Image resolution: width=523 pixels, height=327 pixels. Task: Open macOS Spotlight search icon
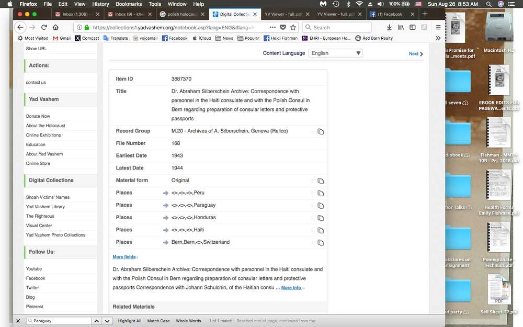click(x=488, y=4)
